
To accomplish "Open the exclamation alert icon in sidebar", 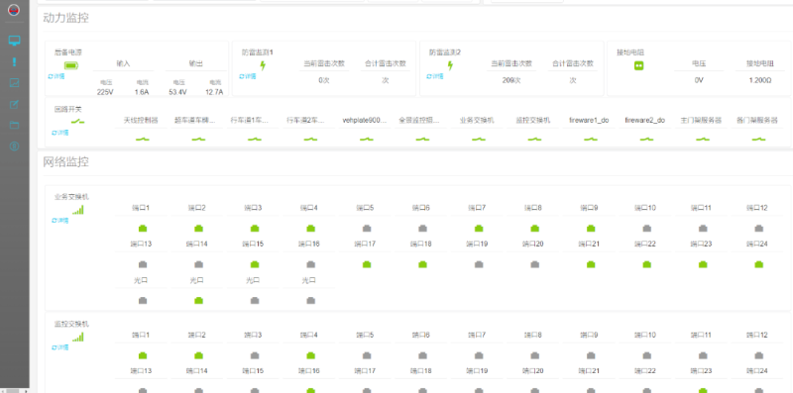I will click(14, 62).
